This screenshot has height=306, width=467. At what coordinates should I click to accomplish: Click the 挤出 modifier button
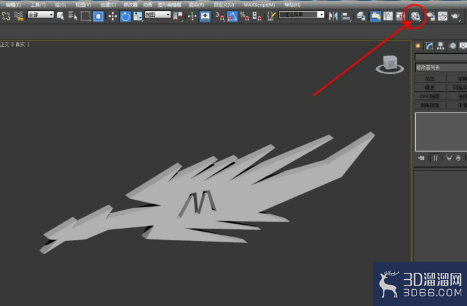430,79
